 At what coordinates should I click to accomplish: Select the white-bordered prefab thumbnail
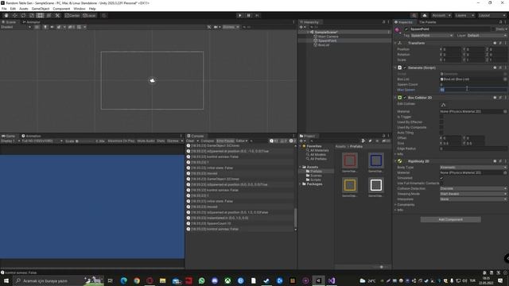click(376, 185)
